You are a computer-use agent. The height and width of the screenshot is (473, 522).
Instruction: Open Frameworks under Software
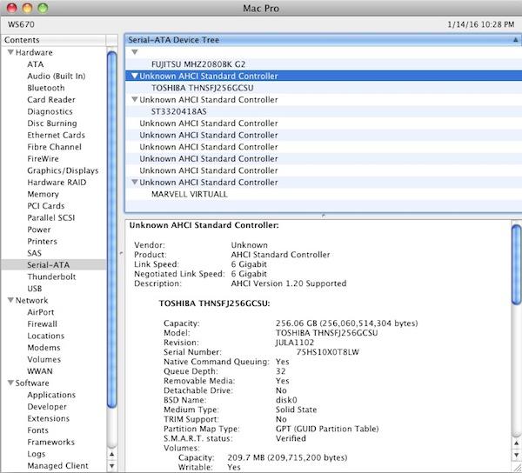[x=51, y=442]
